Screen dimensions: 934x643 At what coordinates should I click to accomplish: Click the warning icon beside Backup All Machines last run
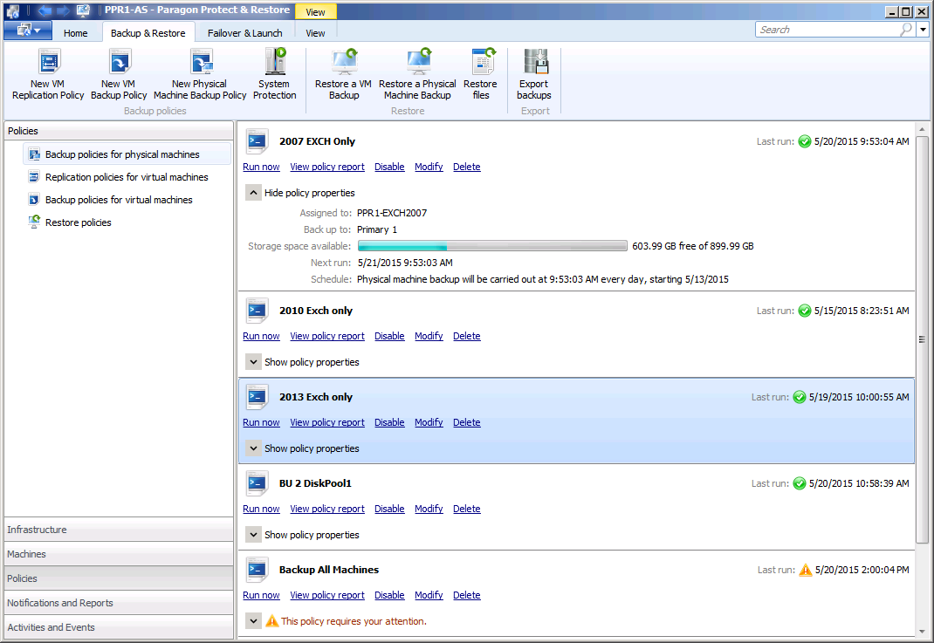click(x=806, y=570)
